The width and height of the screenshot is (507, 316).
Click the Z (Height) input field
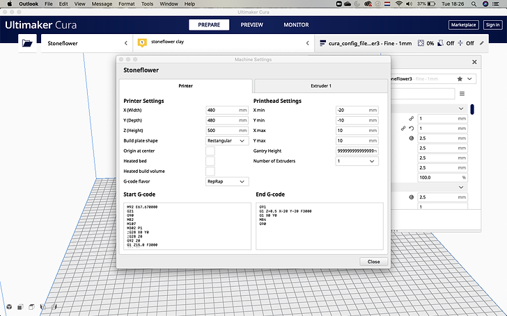pyautogui.click(x=227, y=131)
